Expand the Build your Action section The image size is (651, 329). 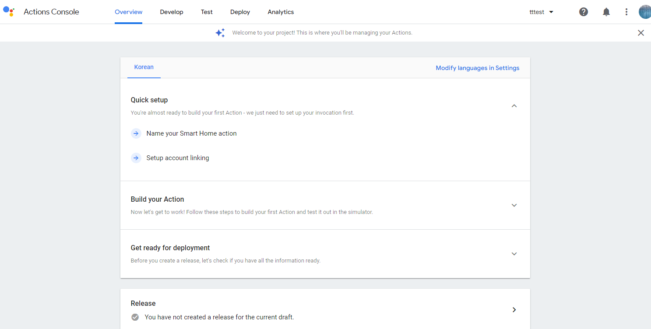tap(514, 205)
